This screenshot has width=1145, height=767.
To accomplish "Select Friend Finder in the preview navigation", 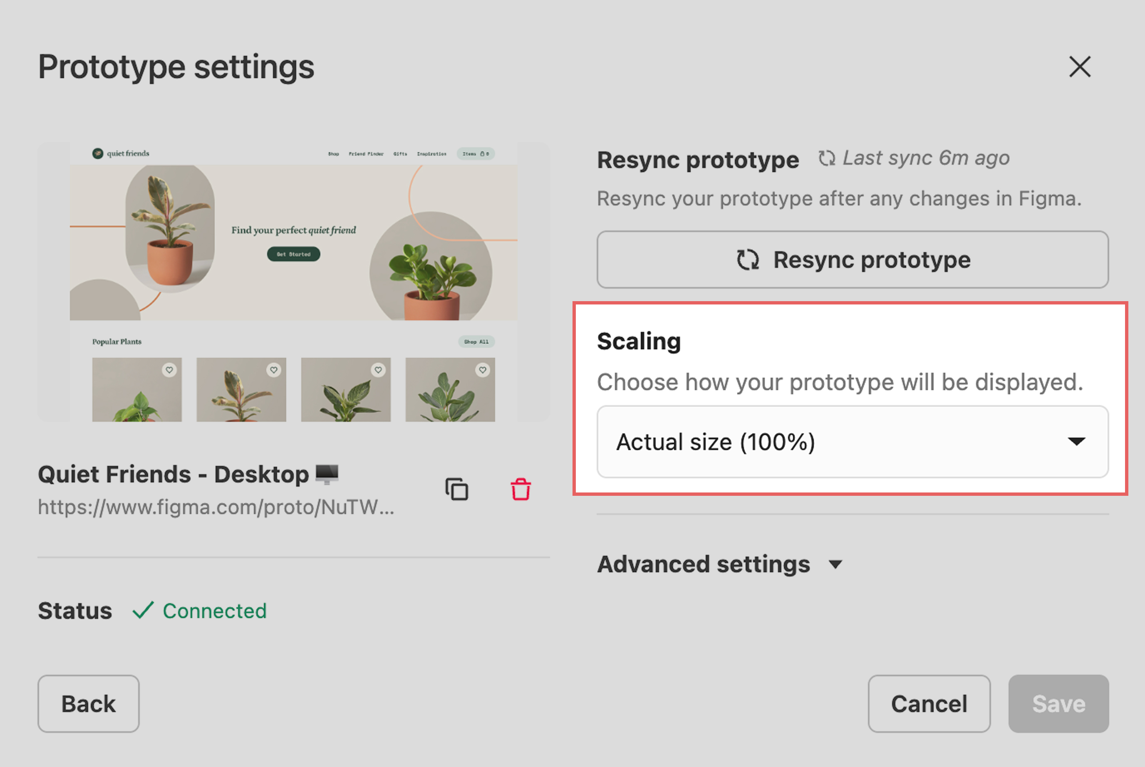I will click(x=366, y=154).
